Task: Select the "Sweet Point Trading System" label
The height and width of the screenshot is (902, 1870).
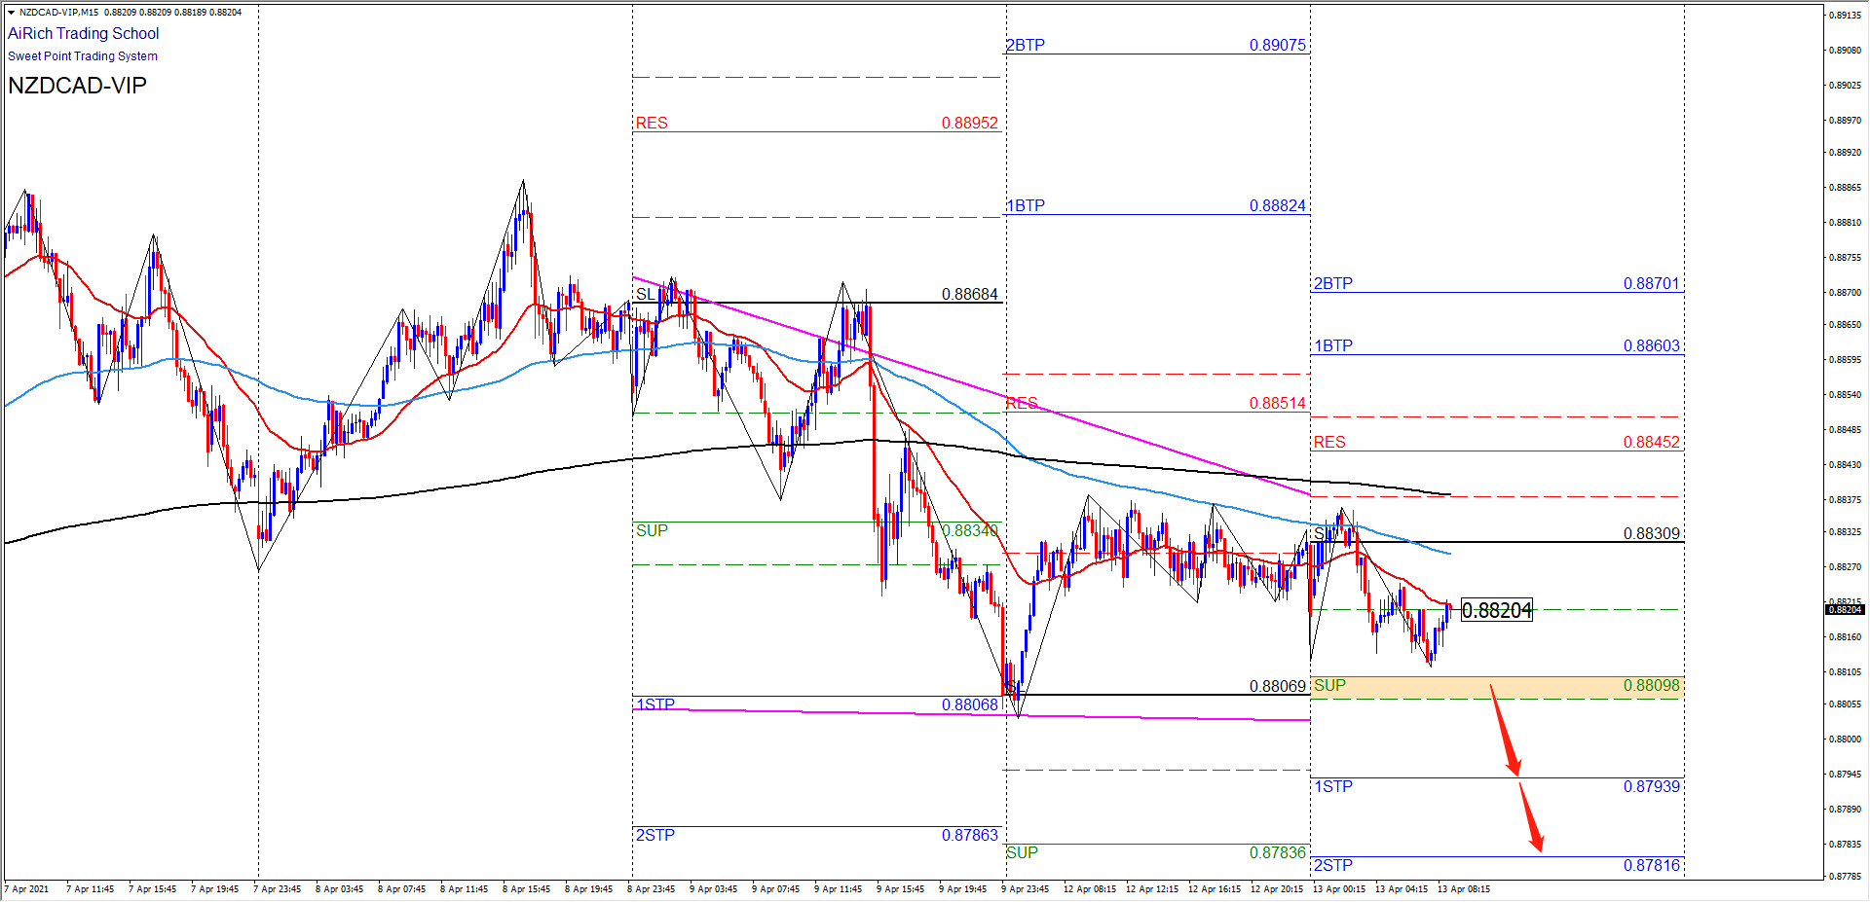Action: 83,56
